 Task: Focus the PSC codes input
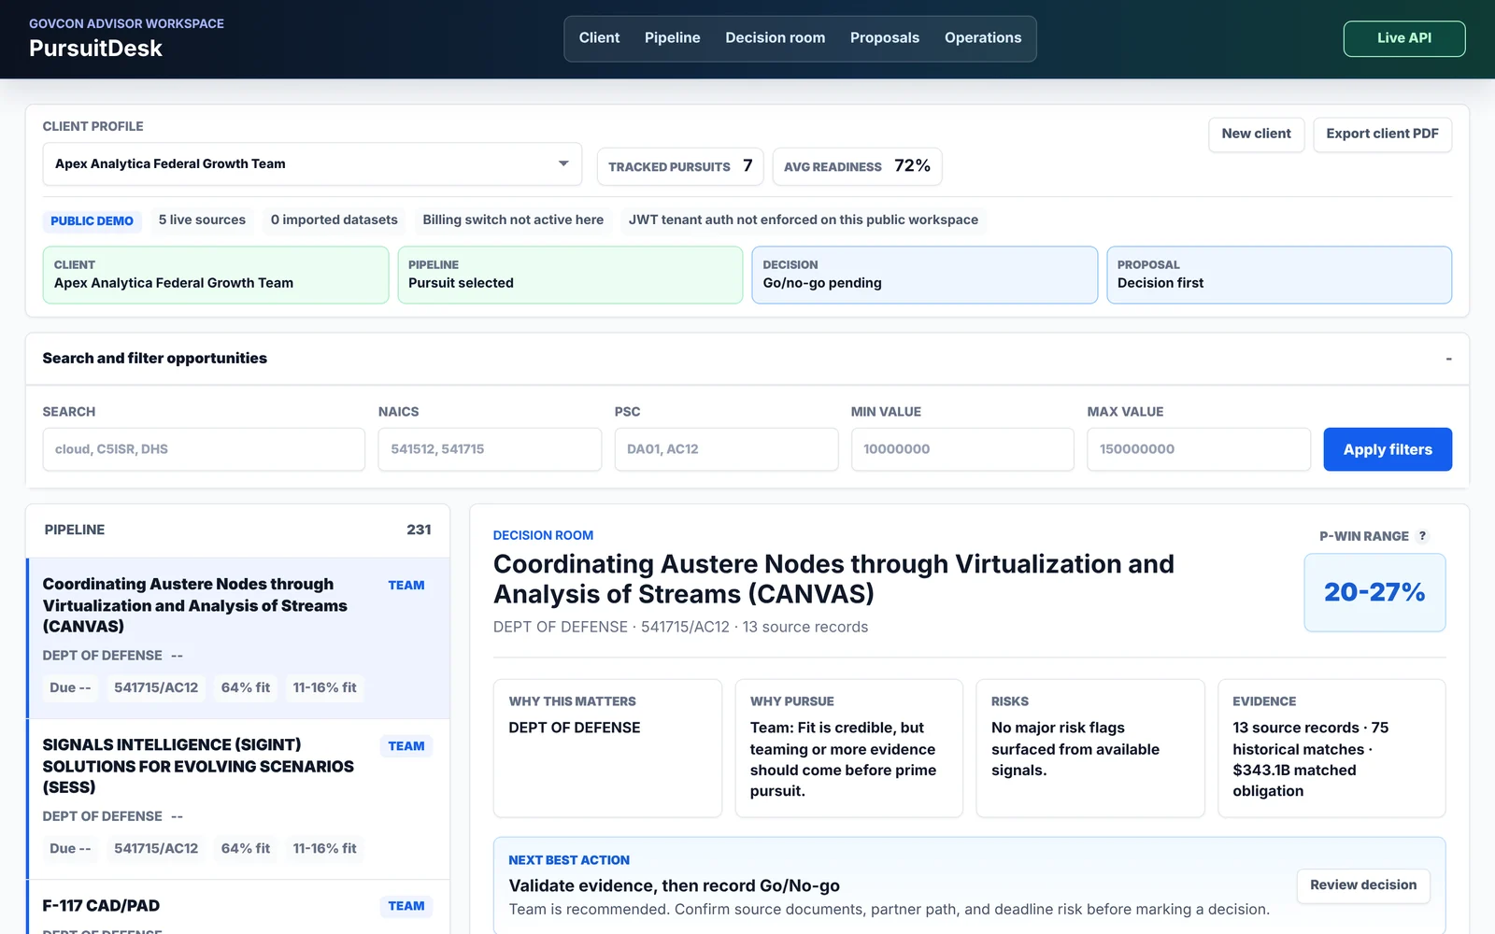coord(726,449)
